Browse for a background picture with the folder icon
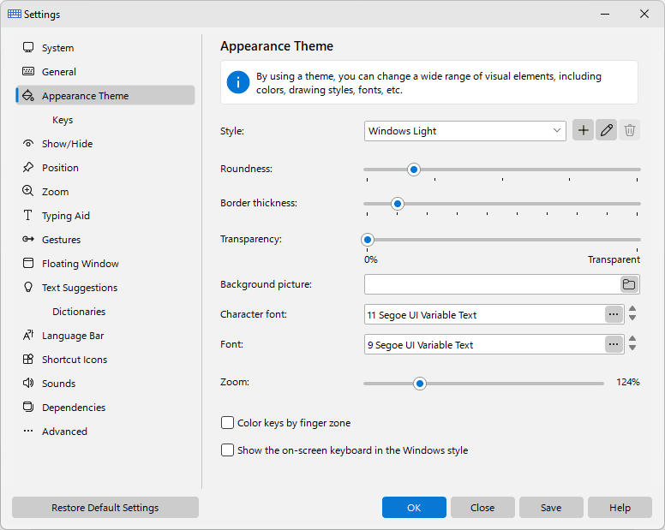Viewport: 665px width, 530px height. coord(629,284)
